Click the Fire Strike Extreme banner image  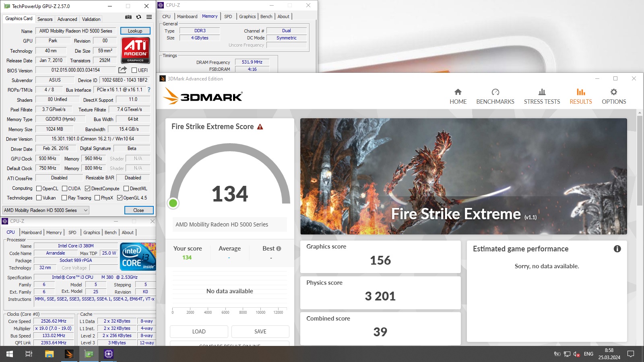(x=464, y=176)
